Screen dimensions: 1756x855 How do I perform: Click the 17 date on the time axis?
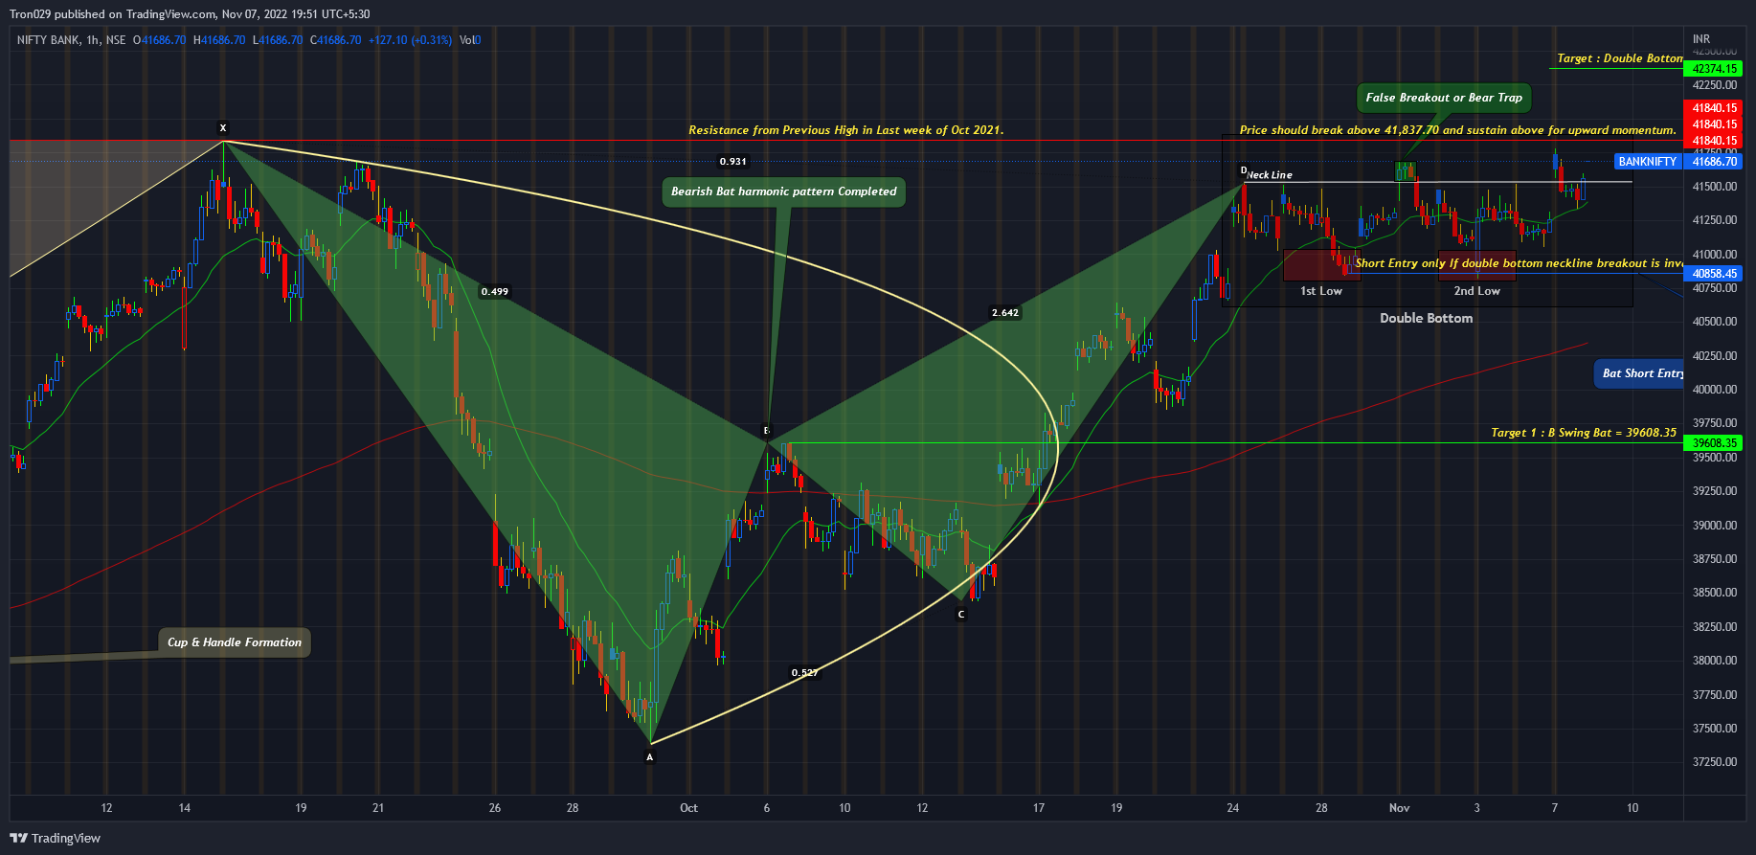[x=1039, y=808]
